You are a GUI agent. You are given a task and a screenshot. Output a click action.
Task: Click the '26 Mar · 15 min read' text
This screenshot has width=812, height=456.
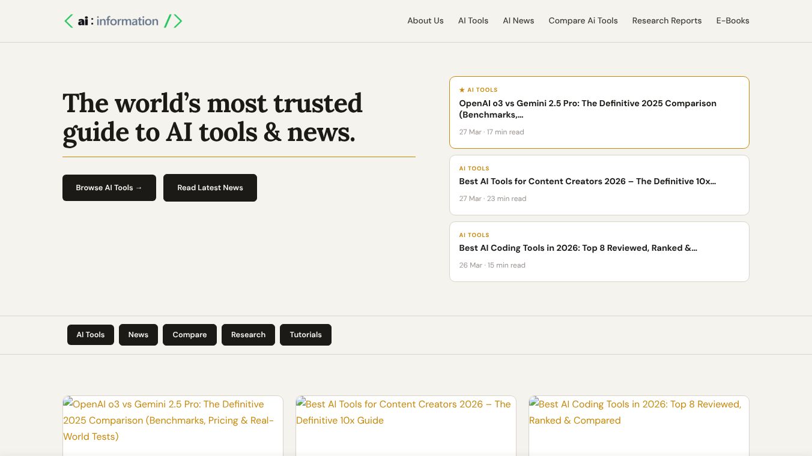pos(492,265)
